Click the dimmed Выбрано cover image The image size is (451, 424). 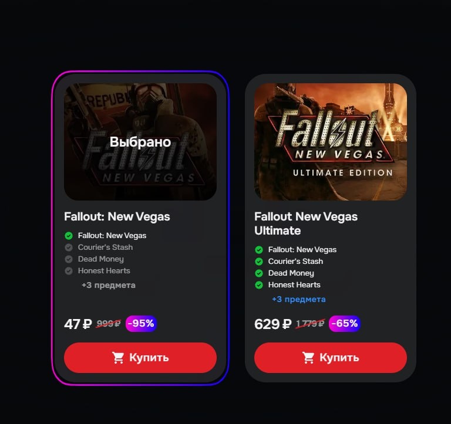140,142
